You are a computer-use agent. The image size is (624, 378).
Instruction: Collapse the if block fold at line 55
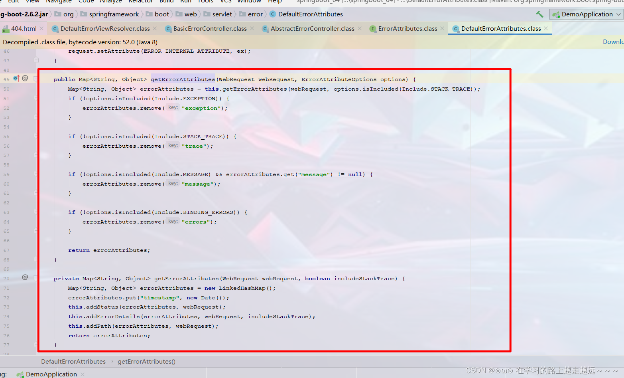click(x=36, y=136)
